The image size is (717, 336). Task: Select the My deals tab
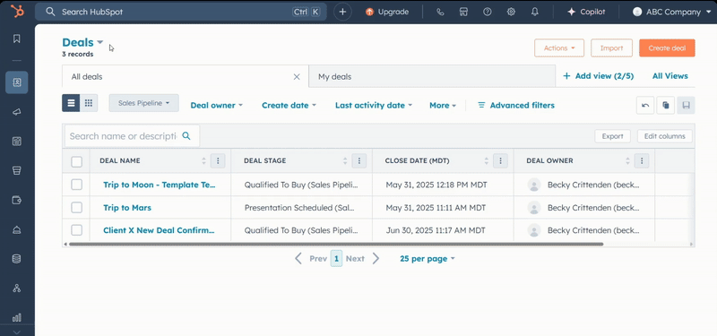coord(432,76)
